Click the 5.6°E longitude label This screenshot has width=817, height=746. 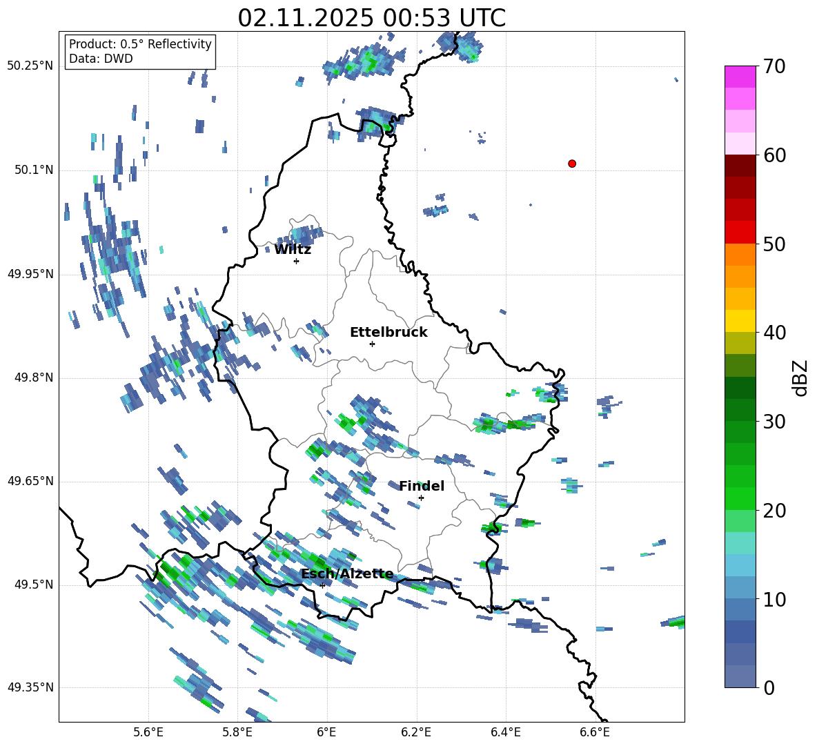pyautogui.click(x=148, y=732)
